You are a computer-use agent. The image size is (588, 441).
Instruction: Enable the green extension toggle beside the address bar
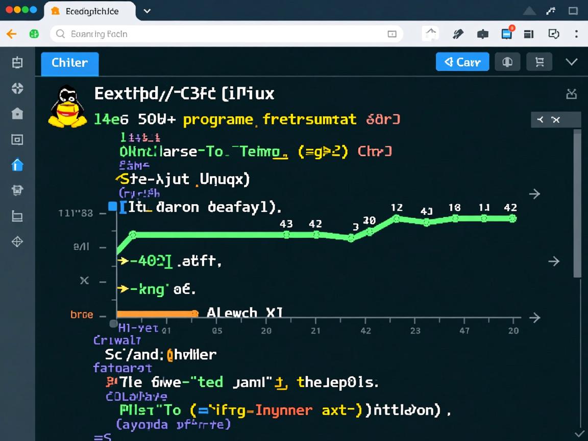click(34, 34)
